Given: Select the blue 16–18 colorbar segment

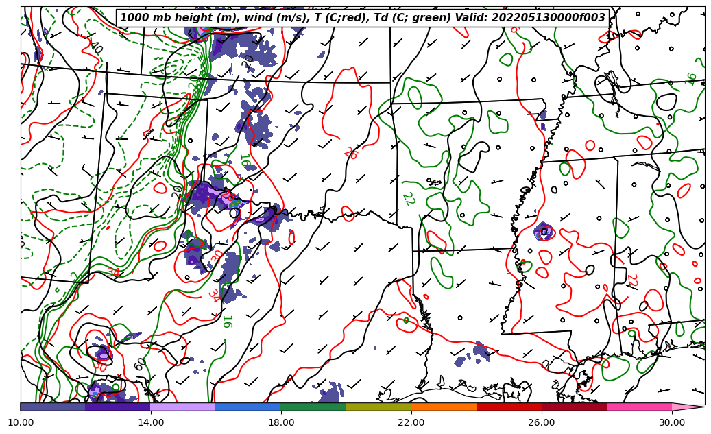Looking at the screenshot, I should (248, 407).
